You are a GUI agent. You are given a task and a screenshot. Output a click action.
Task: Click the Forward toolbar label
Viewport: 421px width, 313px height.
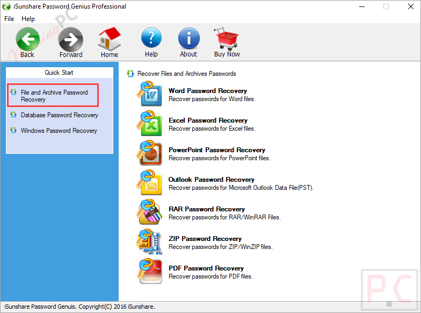click(71, 55)
